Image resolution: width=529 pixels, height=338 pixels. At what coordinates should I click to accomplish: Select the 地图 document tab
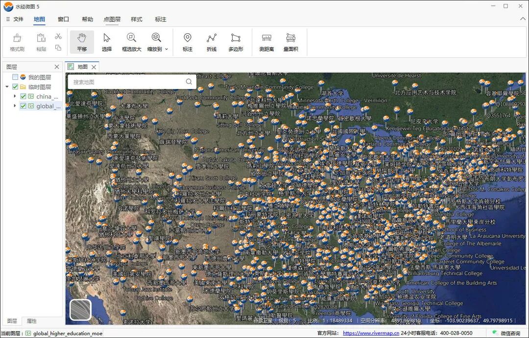pos(82,67)
